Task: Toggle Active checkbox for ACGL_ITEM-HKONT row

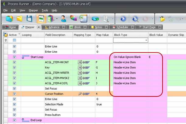Action: 14,62
